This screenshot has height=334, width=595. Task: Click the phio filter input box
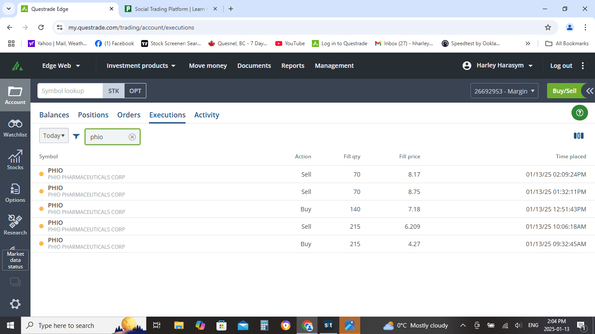pos(113,137)
